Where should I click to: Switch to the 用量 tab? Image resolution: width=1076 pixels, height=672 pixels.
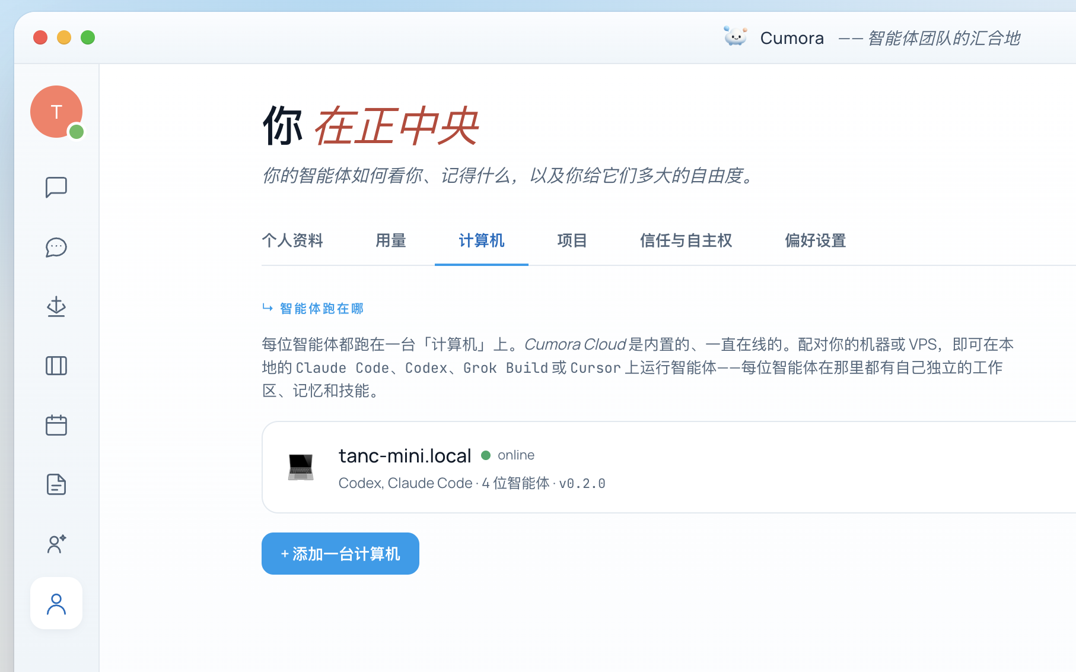click(391, 240)
